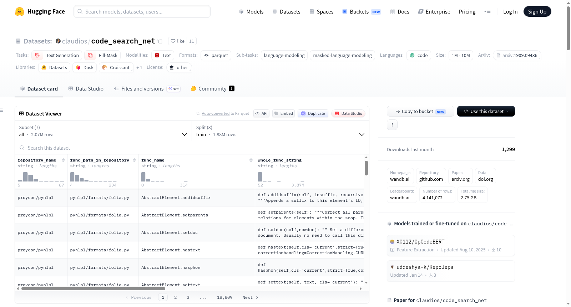This screenshot has height=307, width=571.
Task: Sort by func_path_in_repository column
Action: click(134, 160)
